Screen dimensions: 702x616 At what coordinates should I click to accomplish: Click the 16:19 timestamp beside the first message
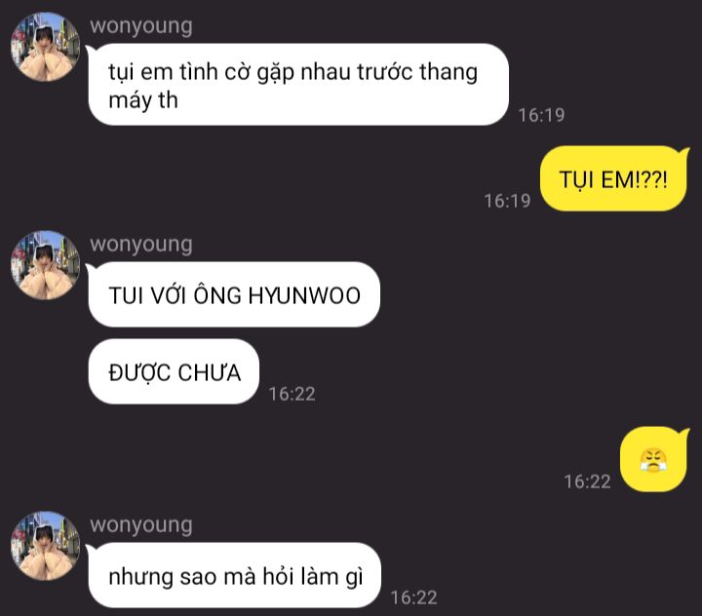coord(541,115)
